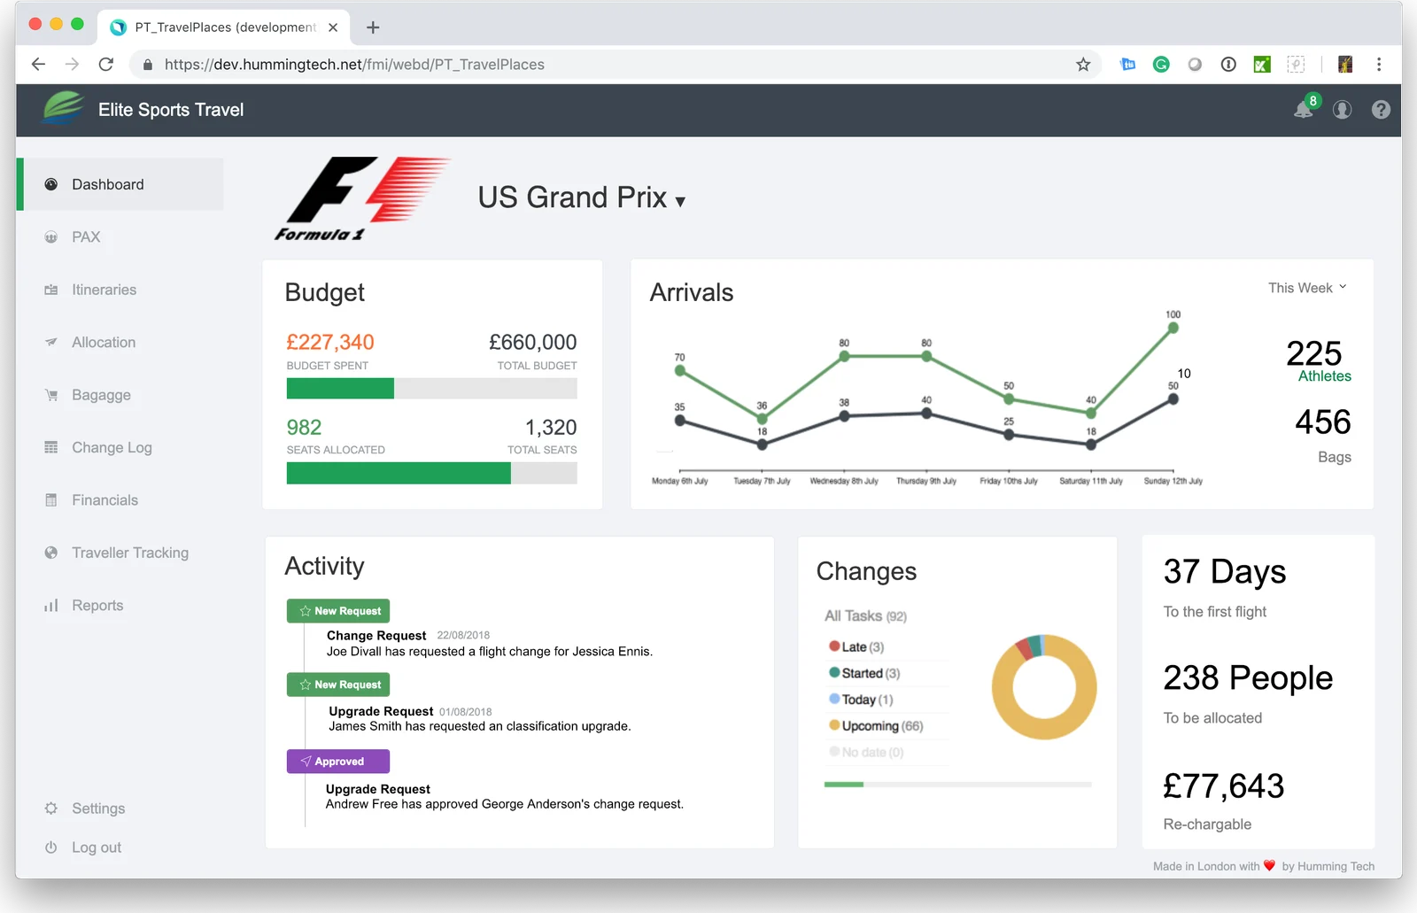Open Traveller Tracking in the sidebar
Viewport: 1417px width, 913px height.
coord(130,553)
